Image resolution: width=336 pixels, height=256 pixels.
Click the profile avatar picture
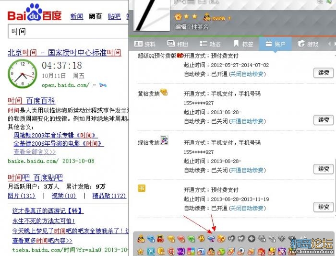152,15
